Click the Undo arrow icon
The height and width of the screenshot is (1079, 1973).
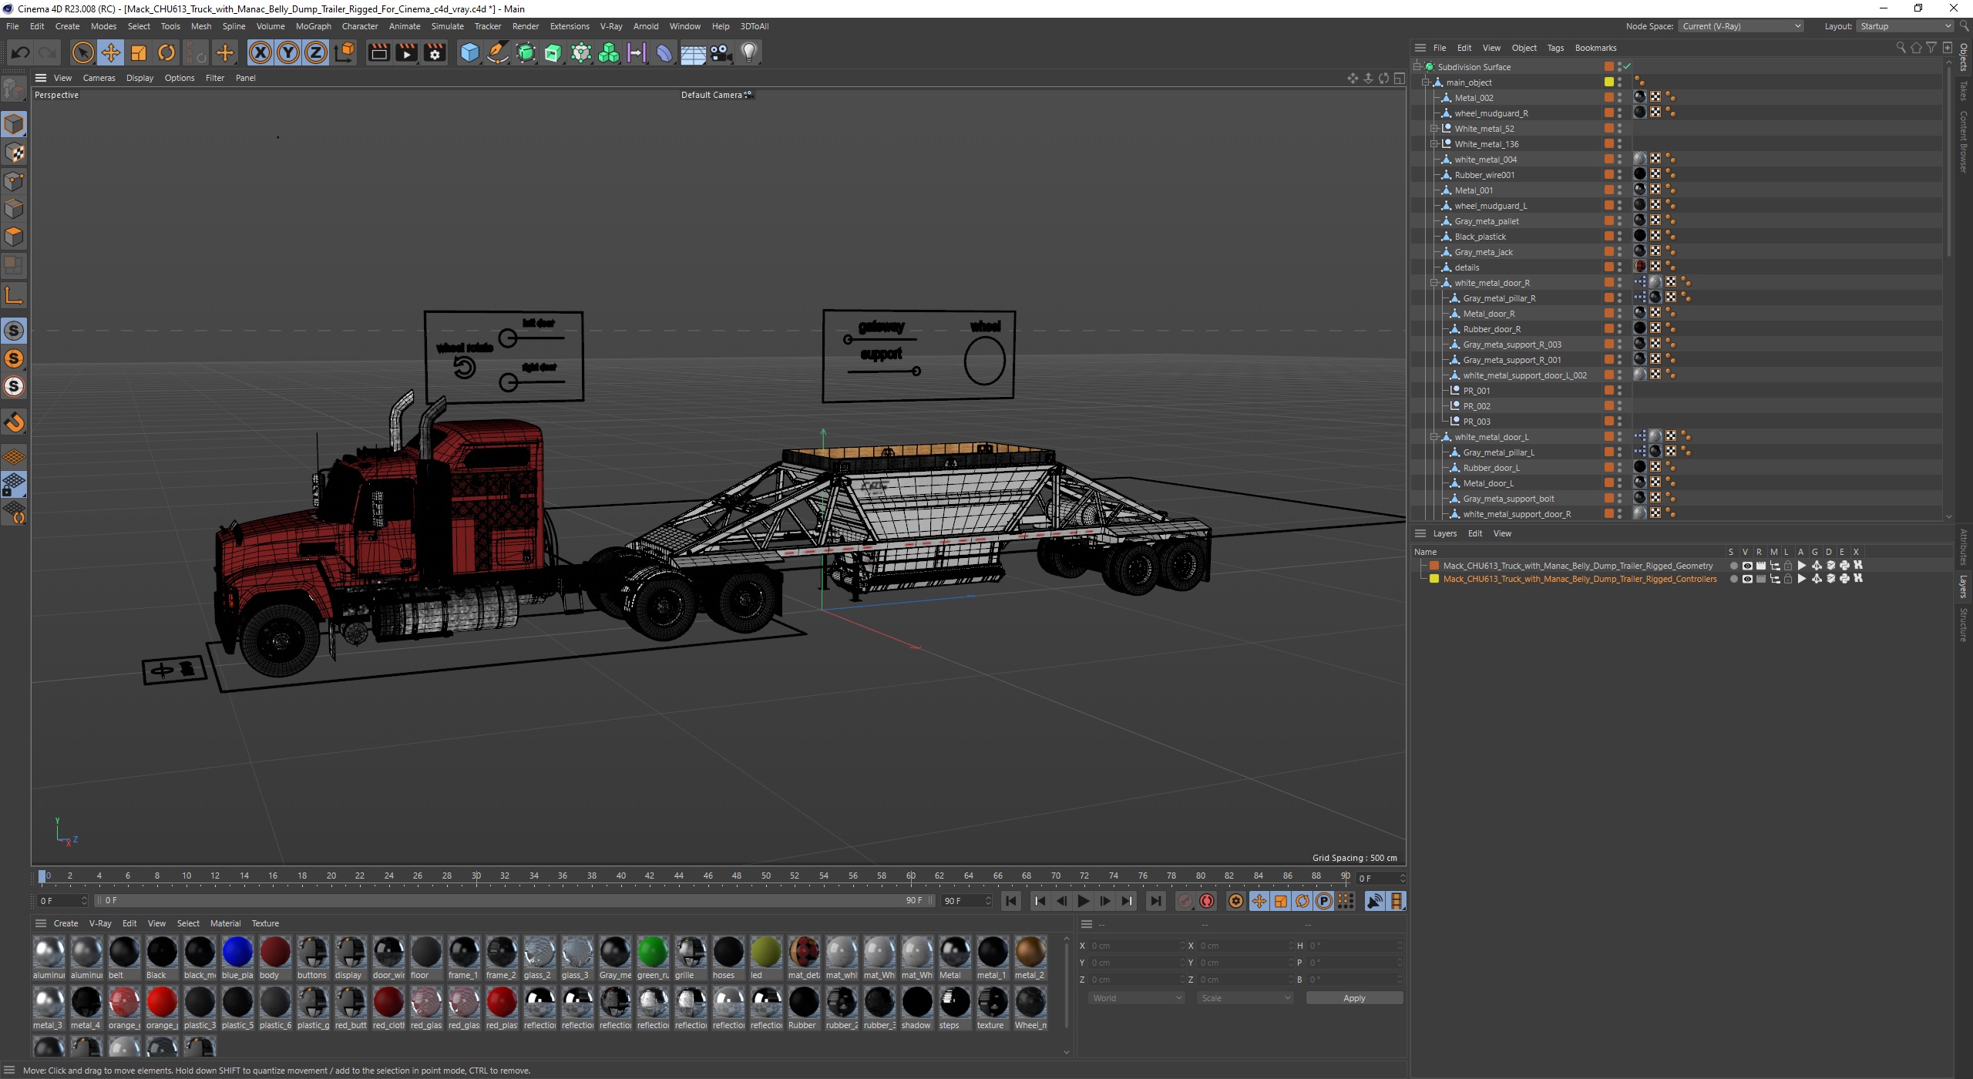(21, 52)
